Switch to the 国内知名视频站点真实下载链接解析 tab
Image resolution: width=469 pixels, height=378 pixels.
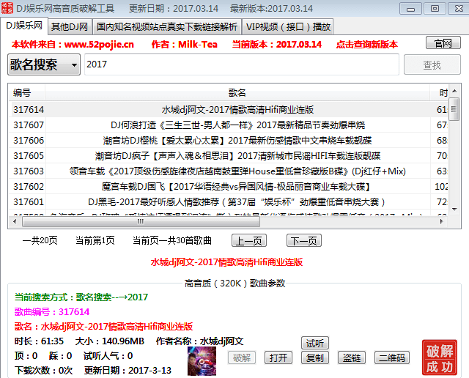(x=167, y=27)
